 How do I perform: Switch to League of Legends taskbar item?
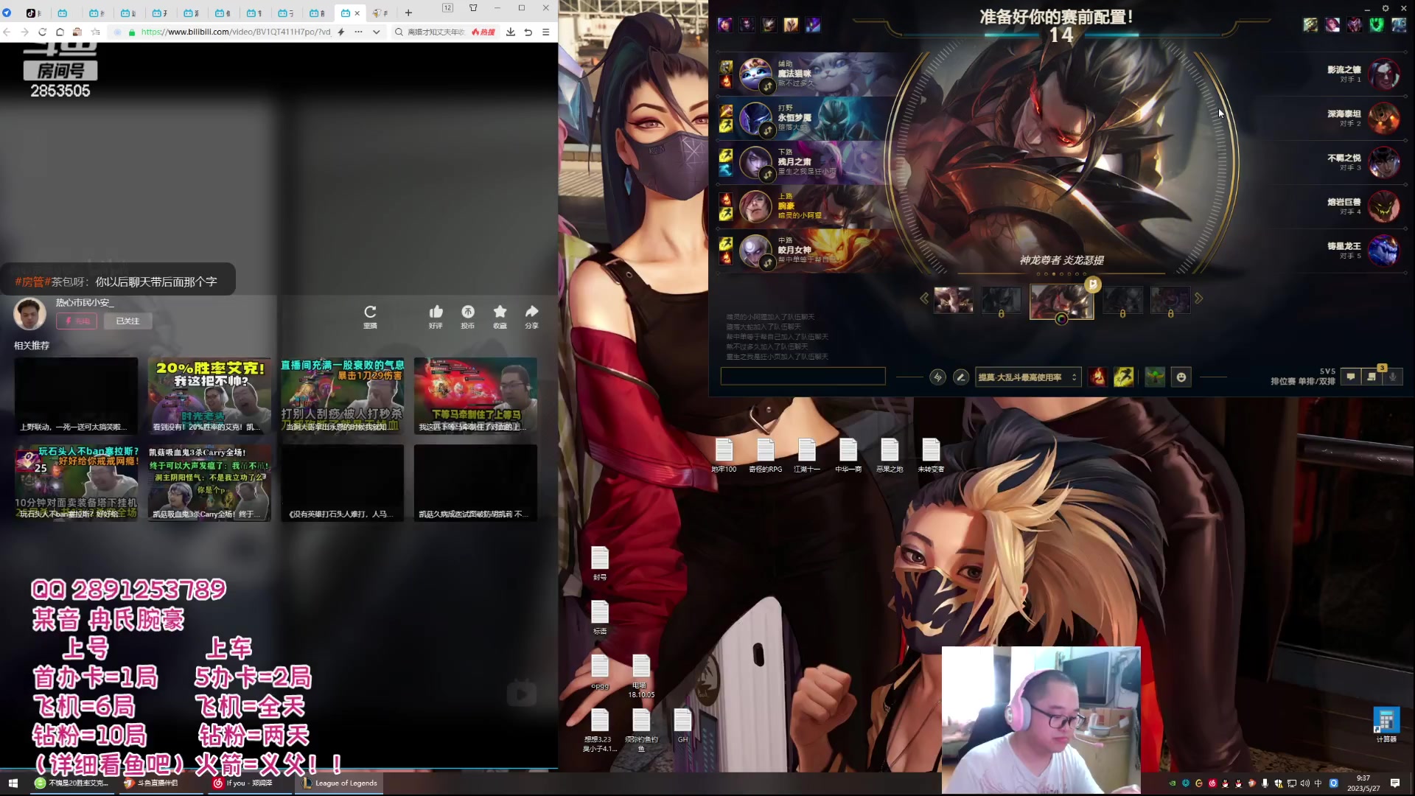point(340,783)
